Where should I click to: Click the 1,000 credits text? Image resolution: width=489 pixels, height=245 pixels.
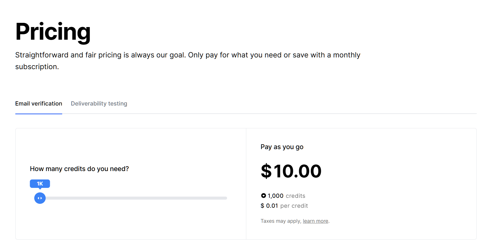(286, 196)
